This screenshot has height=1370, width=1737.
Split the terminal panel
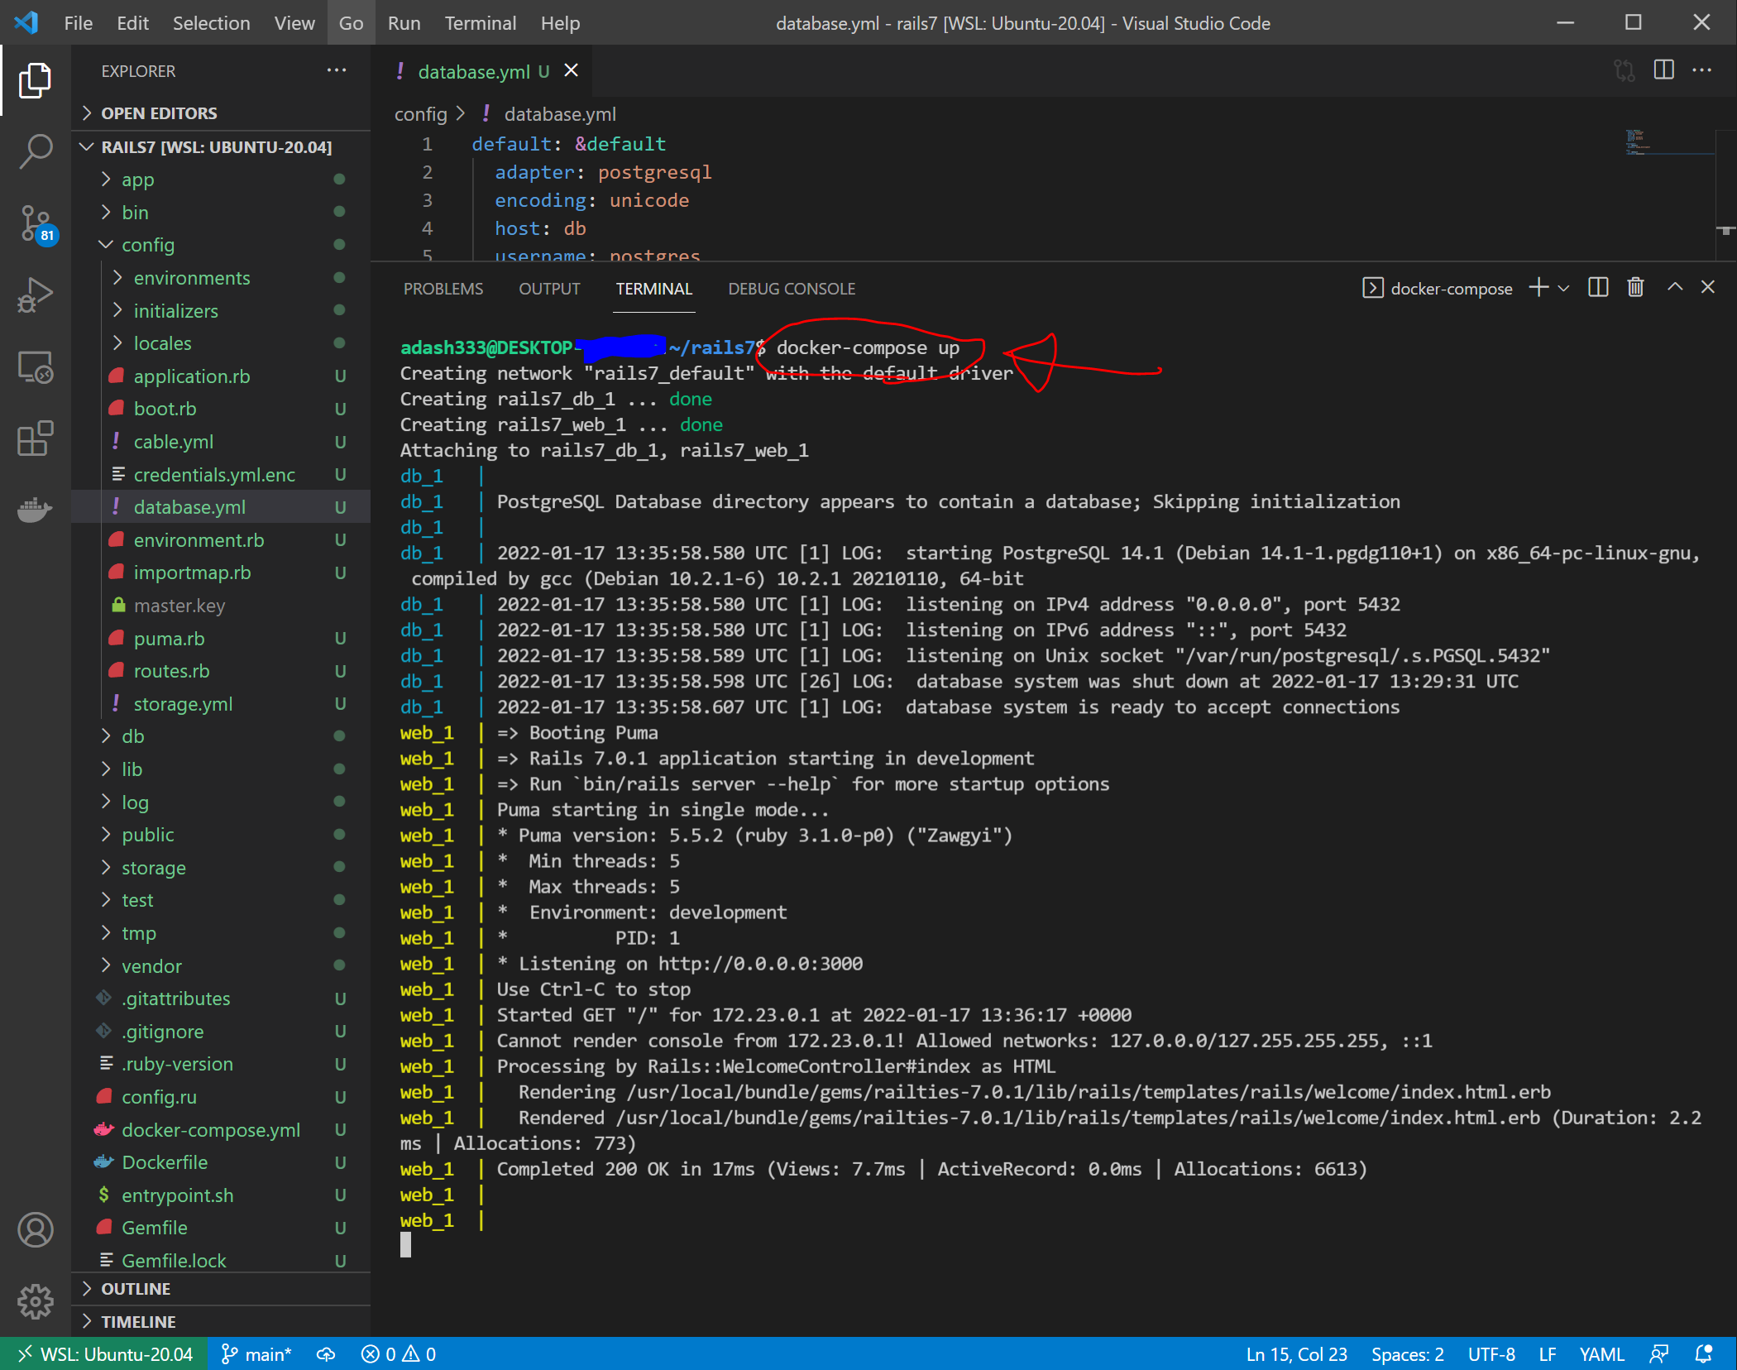tap(1598, 288)
